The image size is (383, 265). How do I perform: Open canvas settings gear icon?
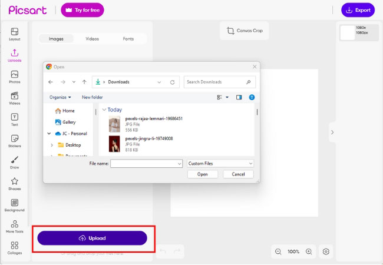click(326, 251)
